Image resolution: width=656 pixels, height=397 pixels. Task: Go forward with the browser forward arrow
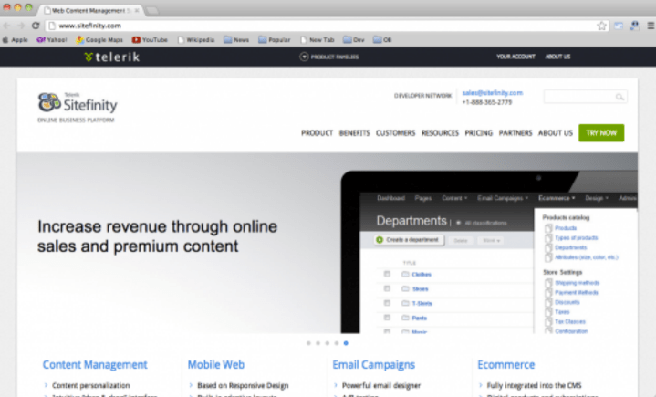21,26
